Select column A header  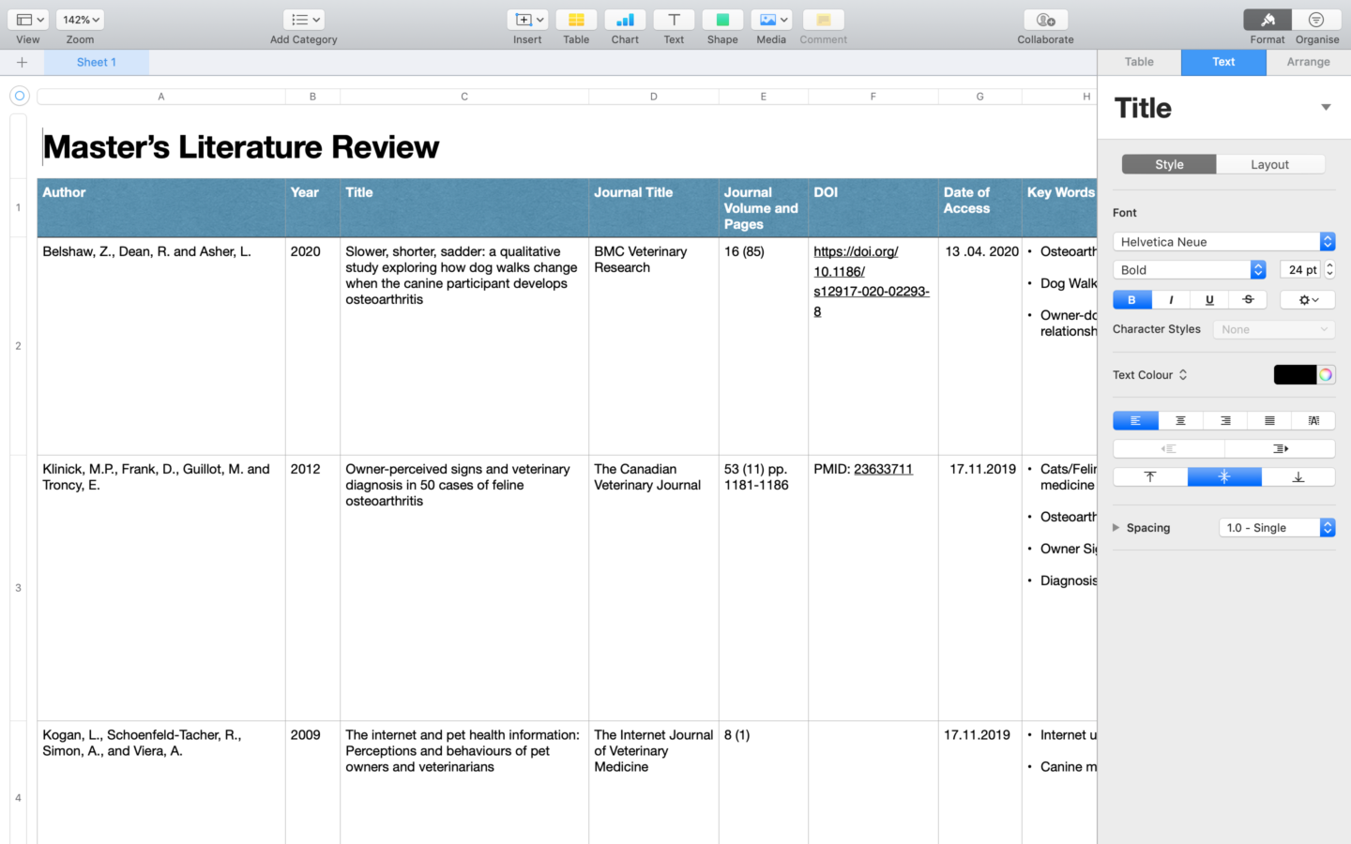click(x=161, y=97)
